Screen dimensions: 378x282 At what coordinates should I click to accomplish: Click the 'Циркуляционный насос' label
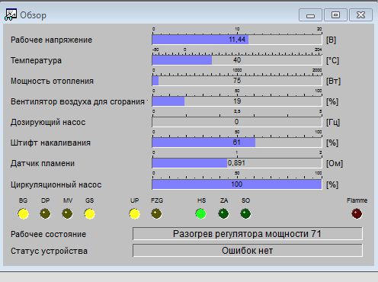click(x=56, y=184)
